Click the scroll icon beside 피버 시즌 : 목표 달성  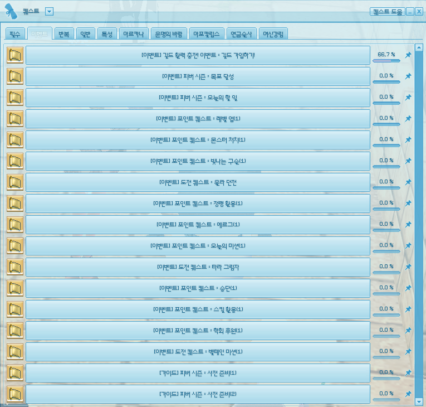(x=15, y=76)
